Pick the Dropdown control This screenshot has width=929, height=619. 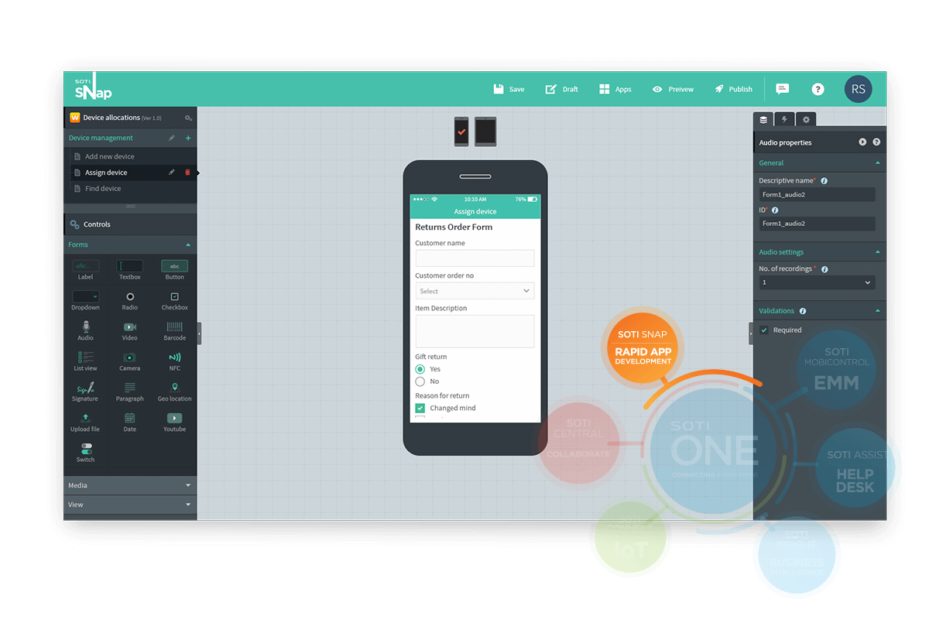click(x=85, y=300)
